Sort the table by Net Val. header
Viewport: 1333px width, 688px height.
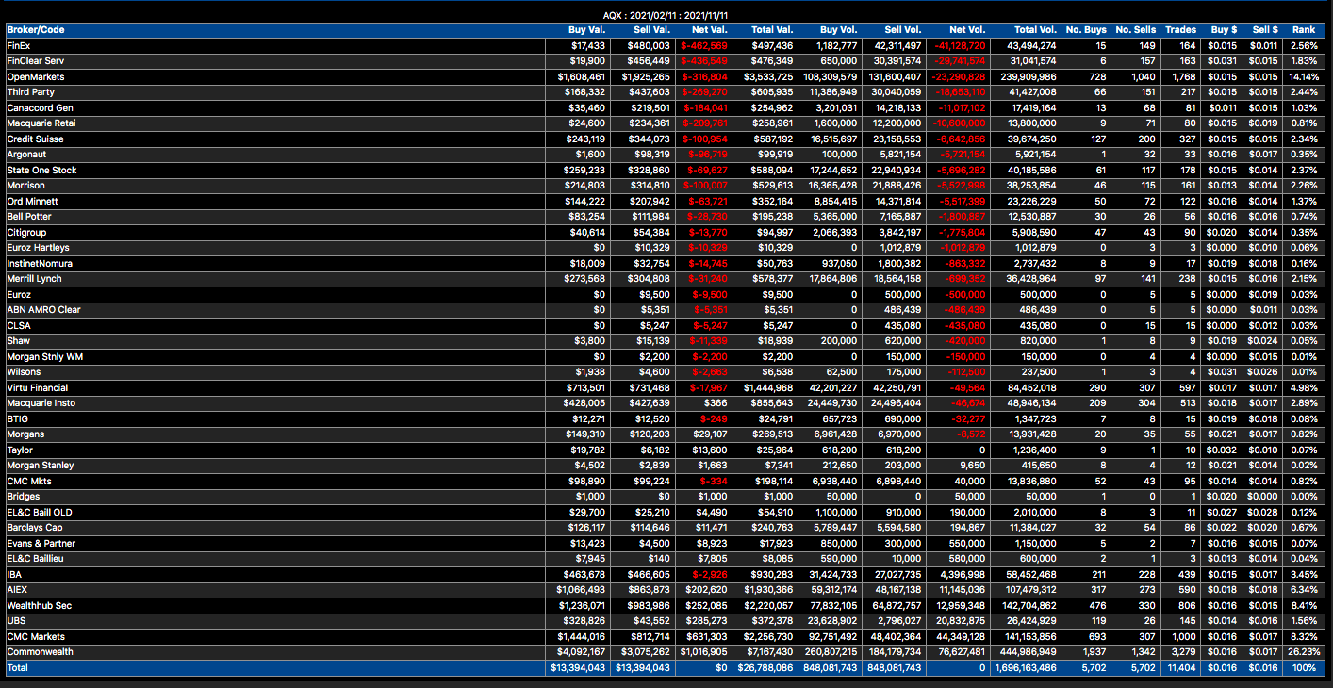710,30
